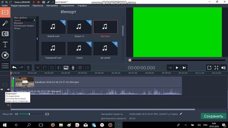
Task: Download the Гроза sound via corner badge
Action: tap(89, 44)
